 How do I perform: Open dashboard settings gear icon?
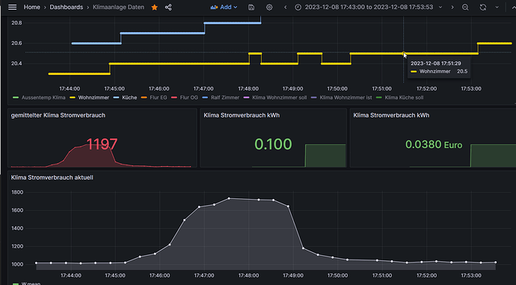click(x=269, y=7)
